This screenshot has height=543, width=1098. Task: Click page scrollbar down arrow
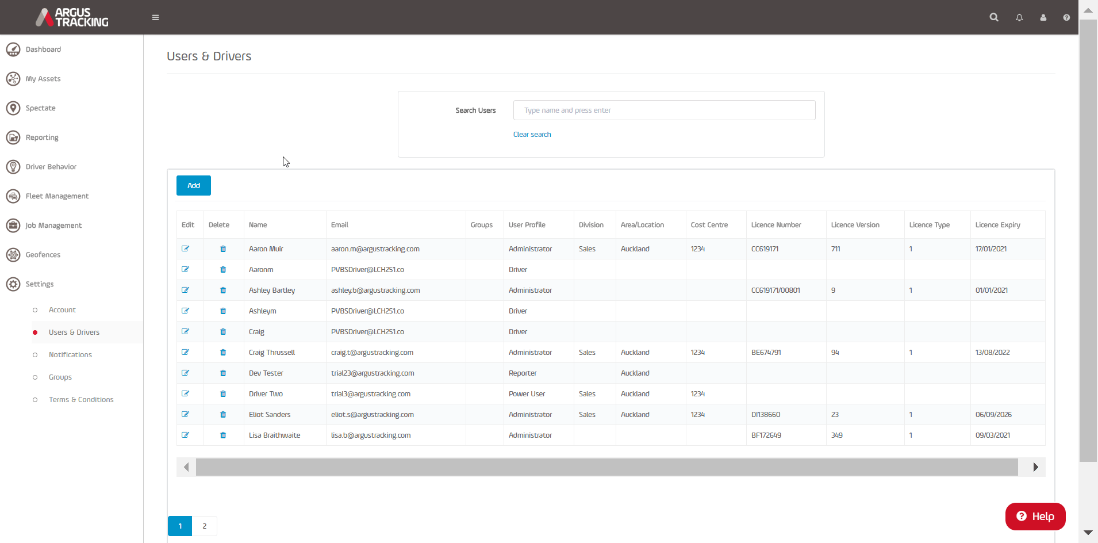(x=1088, y=533)
